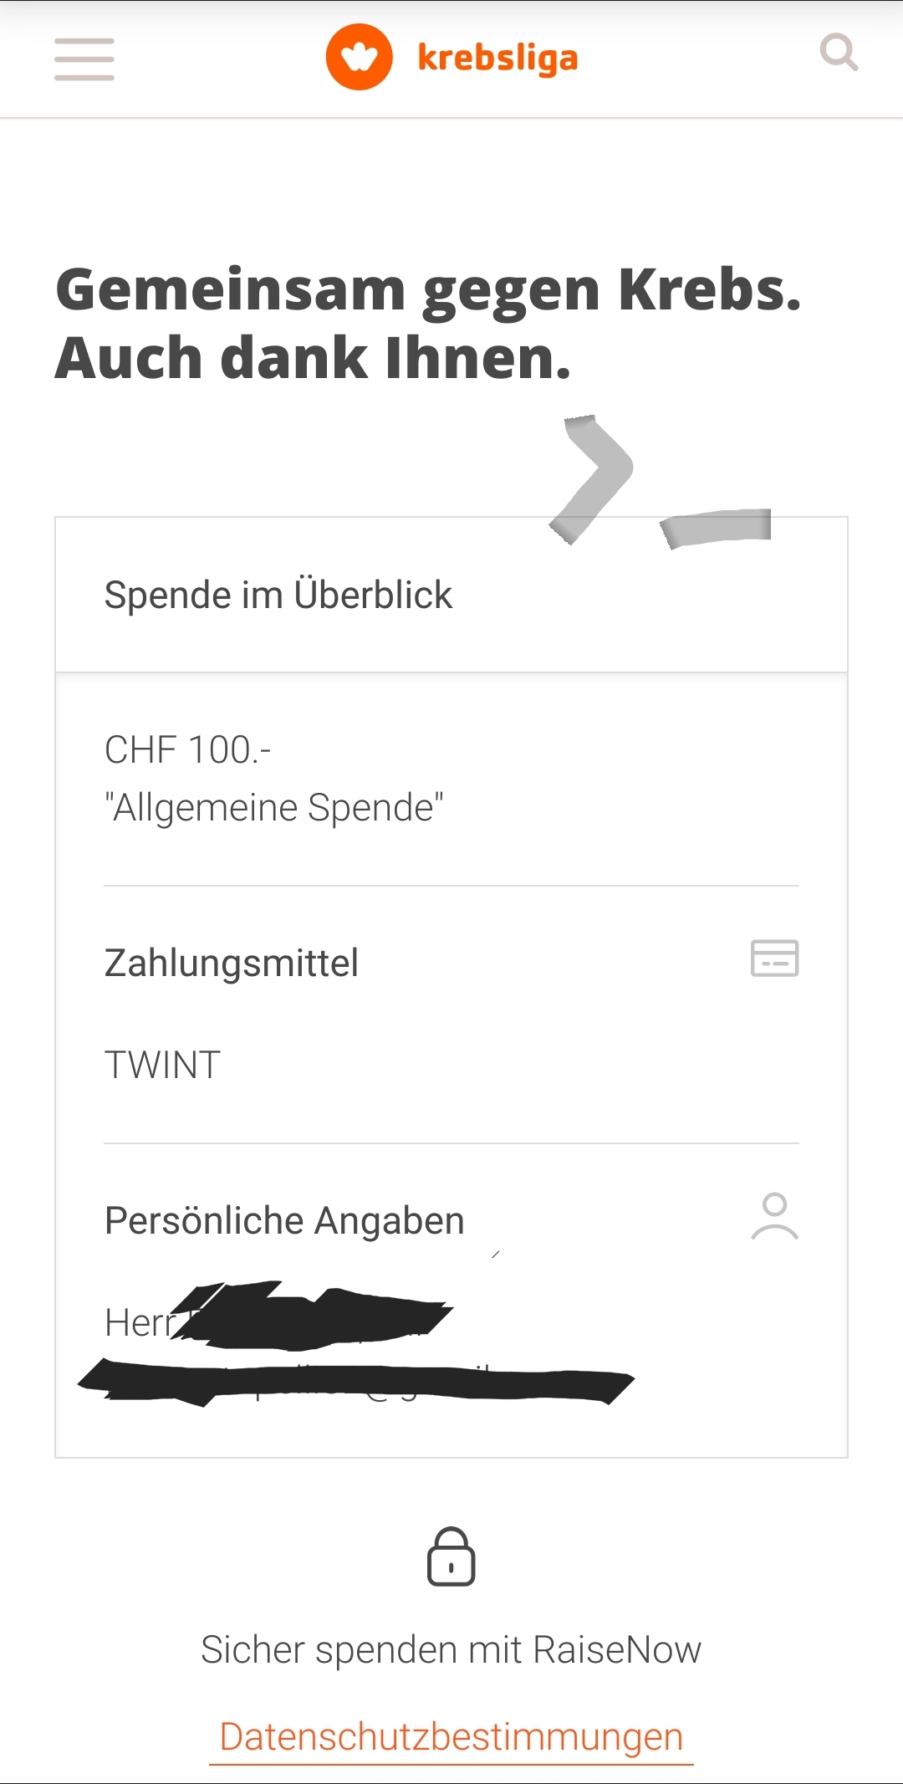Screen dimensions: 903x1784
Task: Click the padlock security icon
Action: [451, 1557]
